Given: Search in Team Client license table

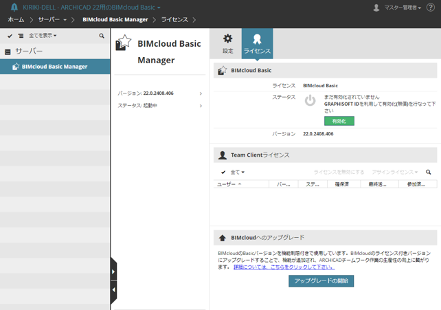Looking at the screenshot, I should pyautogui.click(x=428, y=172).
